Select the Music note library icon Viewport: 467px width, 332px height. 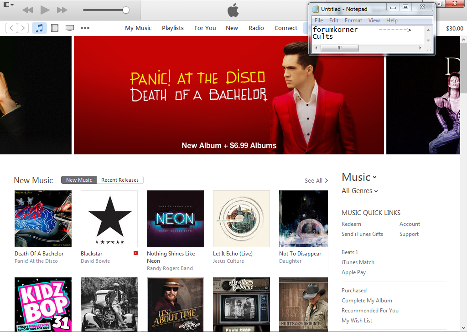click(x=39, y=28)
